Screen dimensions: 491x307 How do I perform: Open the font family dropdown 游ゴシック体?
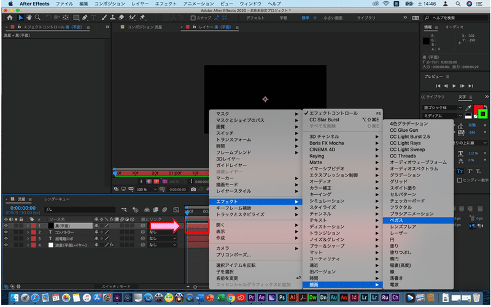[443, 108]
